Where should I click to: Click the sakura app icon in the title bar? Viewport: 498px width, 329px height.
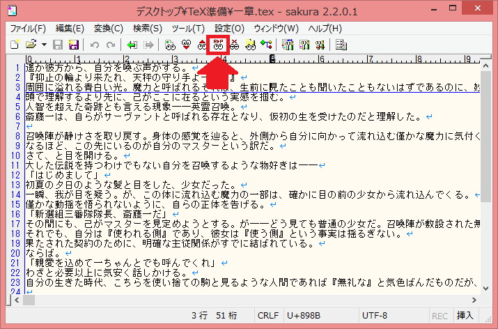12,10
